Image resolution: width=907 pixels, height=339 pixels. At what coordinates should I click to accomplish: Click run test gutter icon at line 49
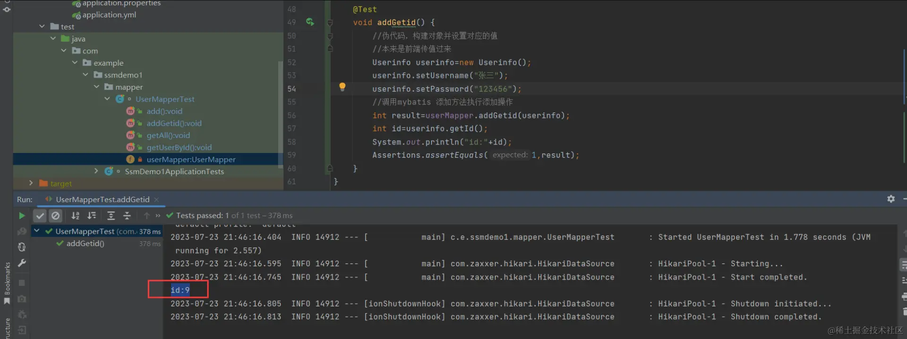click(310, 22)
